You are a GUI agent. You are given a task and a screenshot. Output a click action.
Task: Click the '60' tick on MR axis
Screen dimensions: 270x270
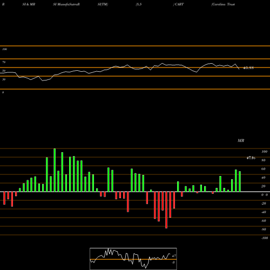tap(264, 169)
